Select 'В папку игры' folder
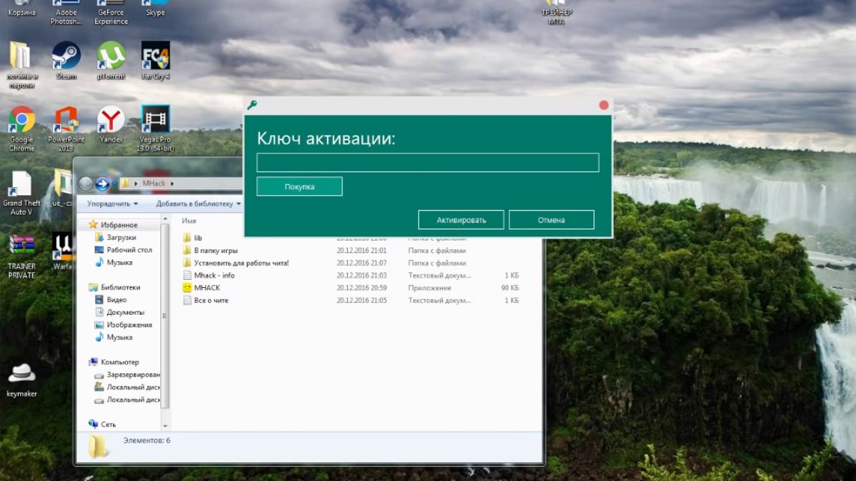This screenshot has width=856, height=481. point(215,251)
